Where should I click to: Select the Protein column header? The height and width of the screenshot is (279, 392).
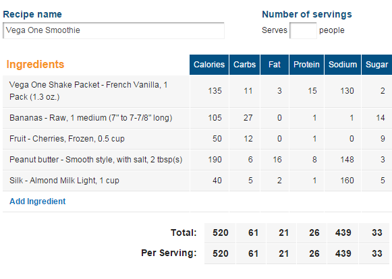[x=306, y=65]
